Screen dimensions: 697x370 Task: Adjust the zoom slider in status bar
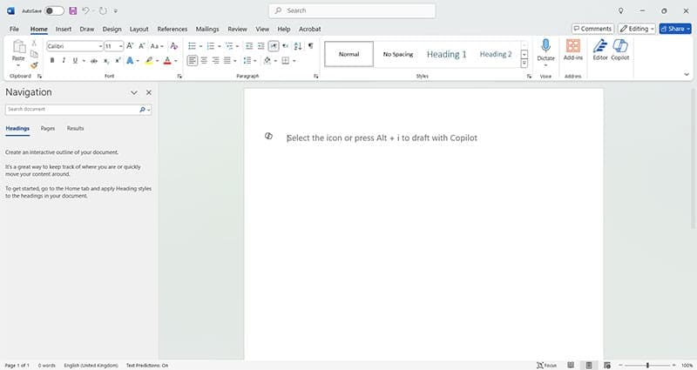[647, 365]
